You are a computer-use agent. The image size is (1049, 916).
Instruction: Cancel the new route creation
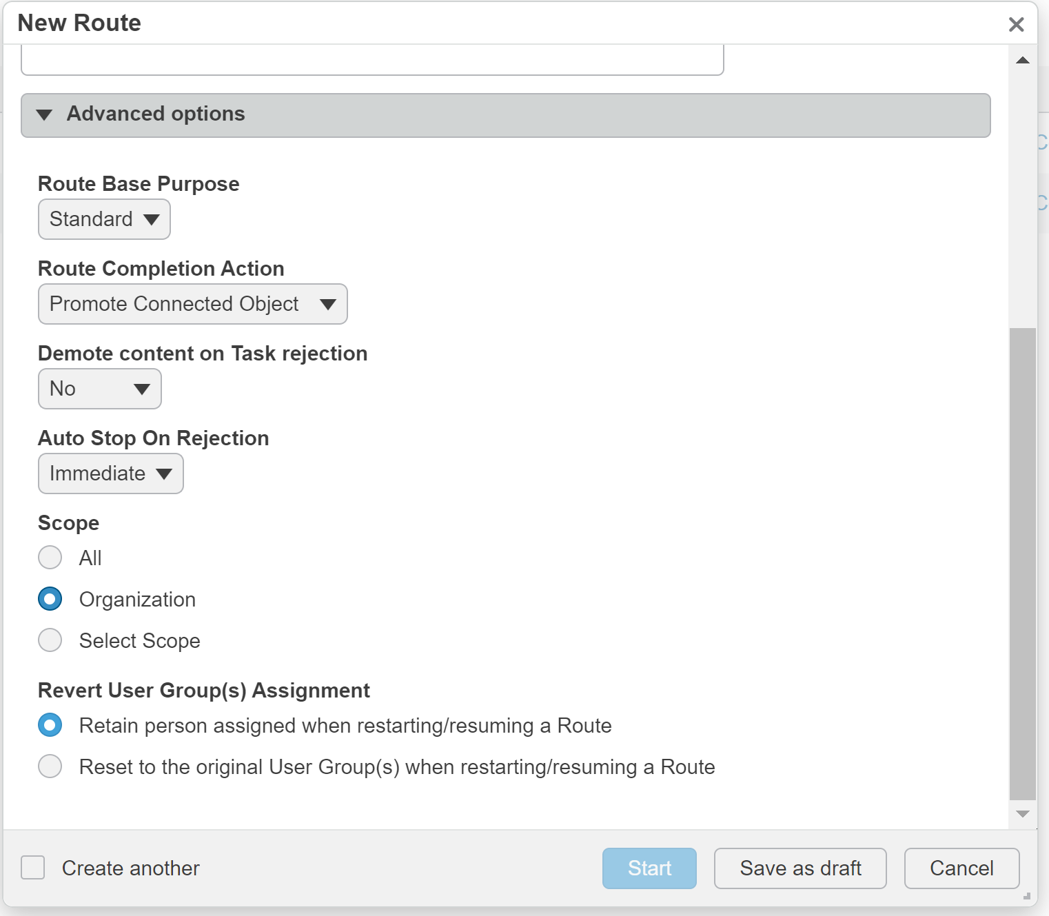point(961,868)
